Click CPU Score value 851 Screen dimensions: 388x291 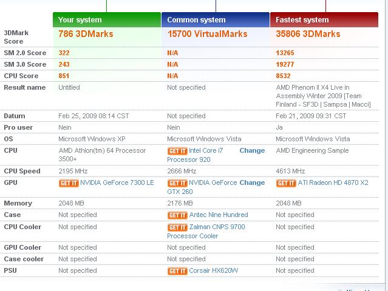point(64,76)
